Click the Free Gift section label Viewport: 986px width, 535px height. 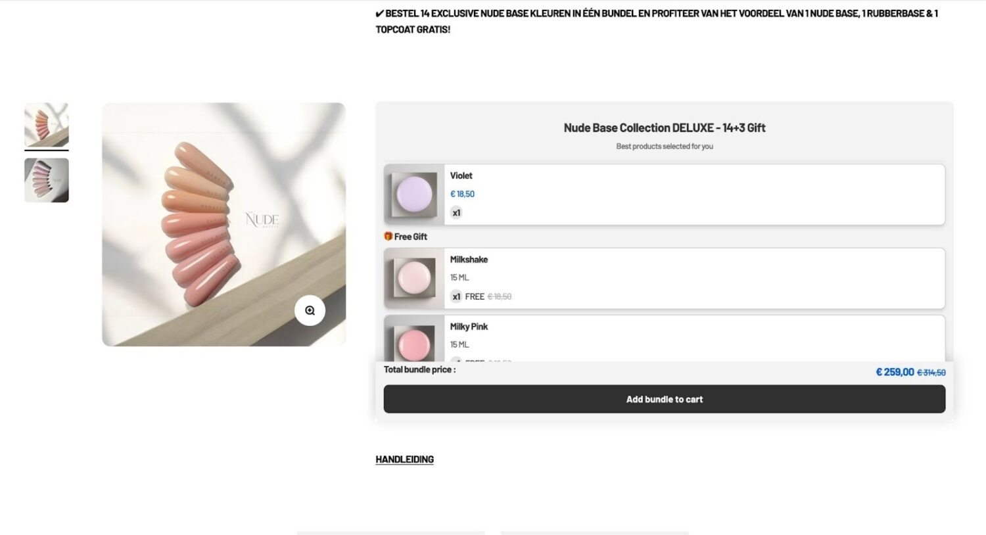click(410, 237)
